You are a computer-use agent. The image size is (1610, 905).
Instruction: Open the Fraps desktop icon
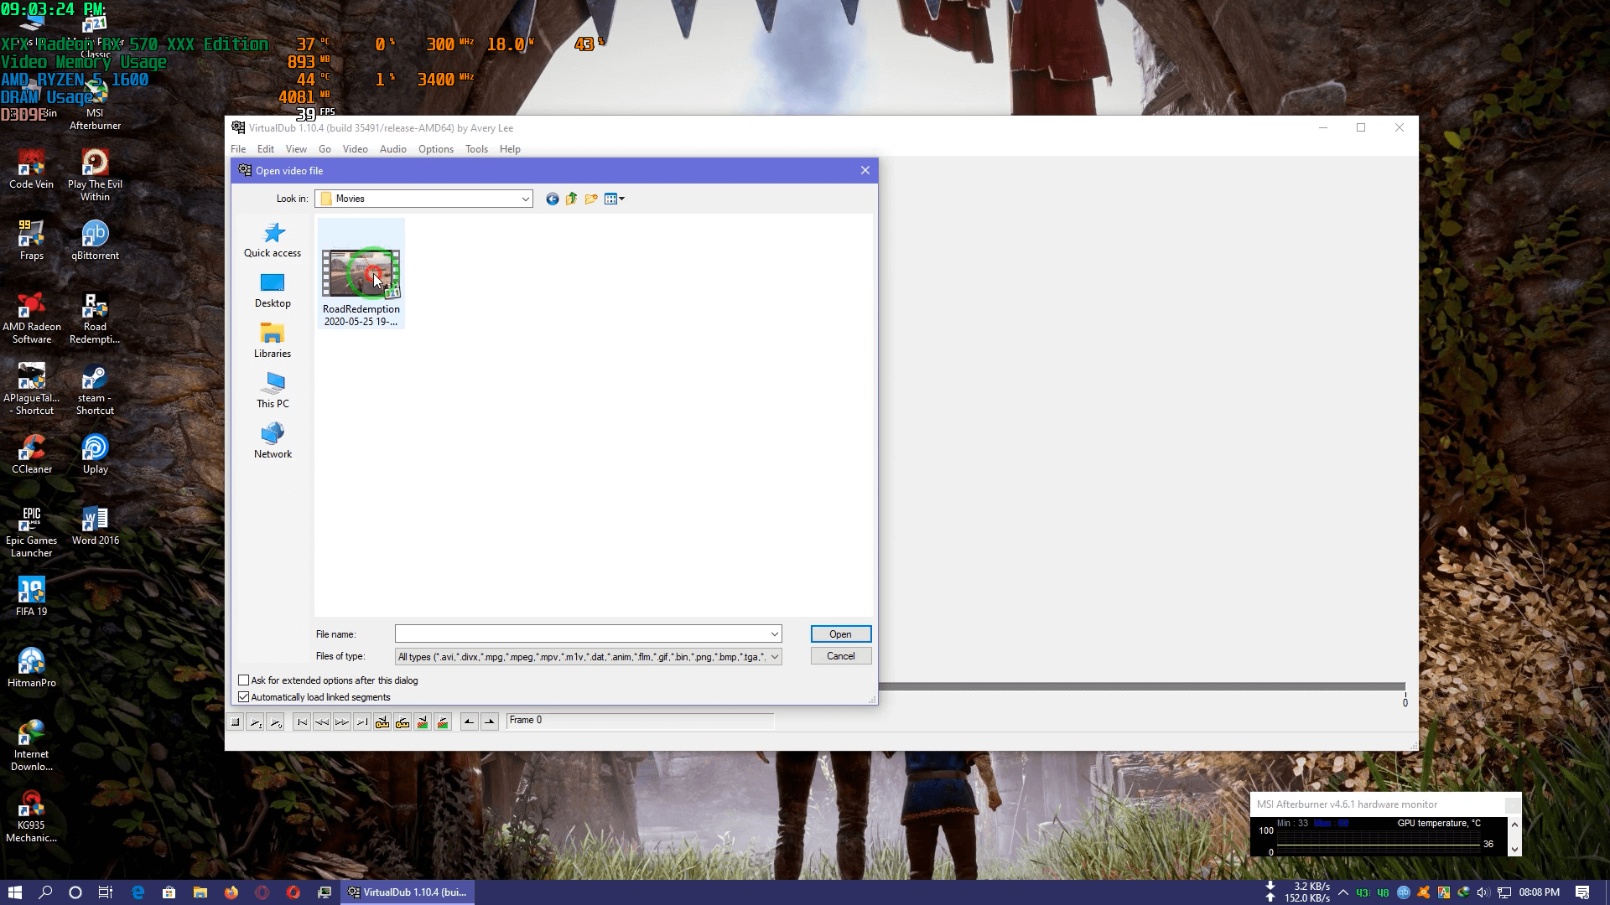[32, 240]
